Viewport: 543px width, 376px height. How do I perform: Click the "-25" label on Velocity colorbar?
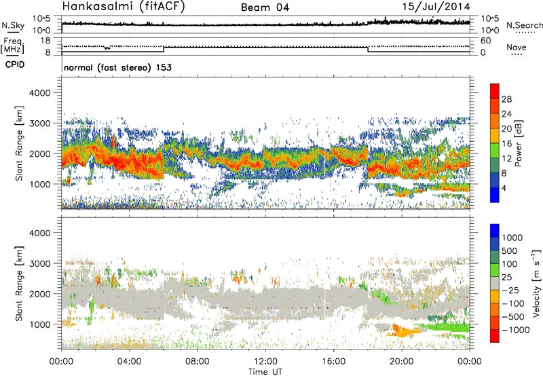pyautogui.click(x=510, y=290)
